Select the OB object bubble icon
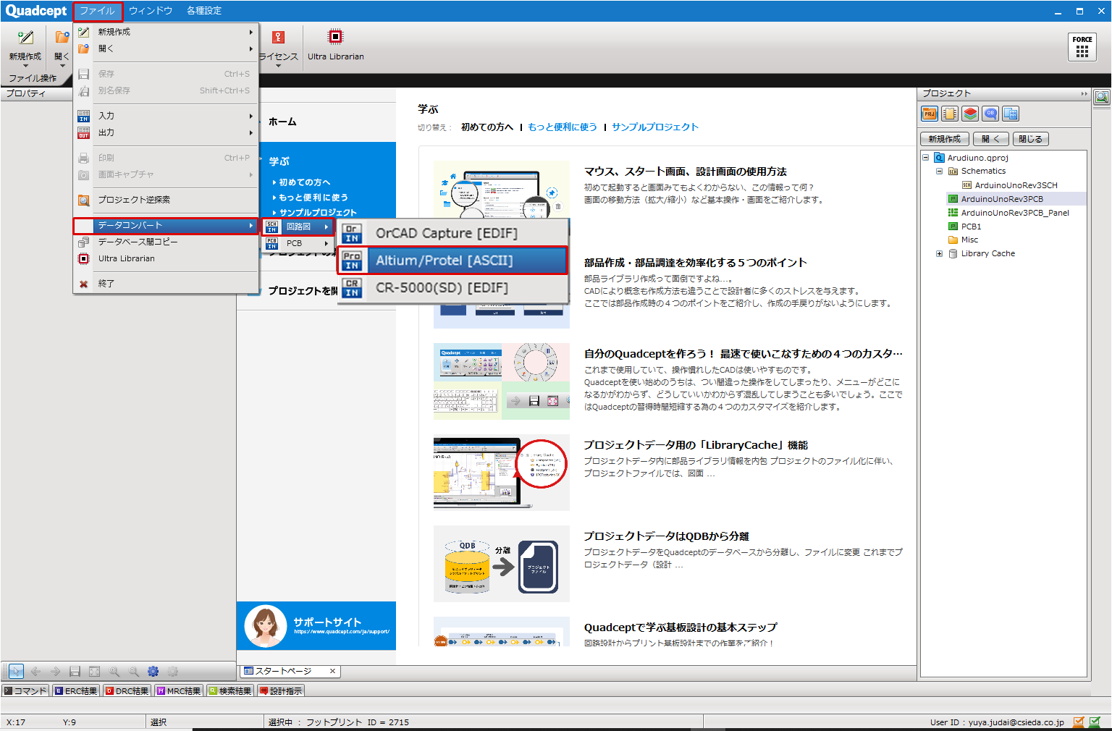 [x=990, y=114]
